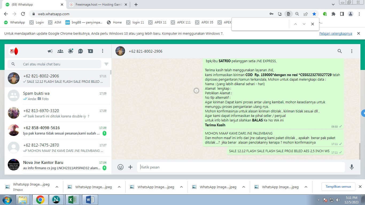
Task: Open the zoom magnifier icon in address bar
Action: pos(297,14)
